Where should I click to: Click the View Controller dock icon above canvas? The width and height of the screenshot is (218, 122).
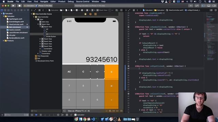pos(85,14)
